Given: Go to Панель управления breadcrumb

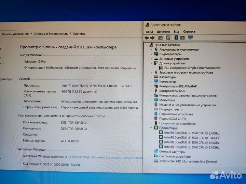Looking at the screenshot, I should (15, 34).
